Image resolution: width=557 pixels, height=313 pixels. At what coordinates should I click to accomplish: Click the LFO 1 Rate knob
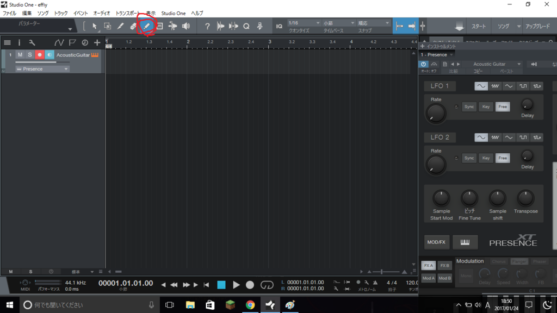click(436, 114)
